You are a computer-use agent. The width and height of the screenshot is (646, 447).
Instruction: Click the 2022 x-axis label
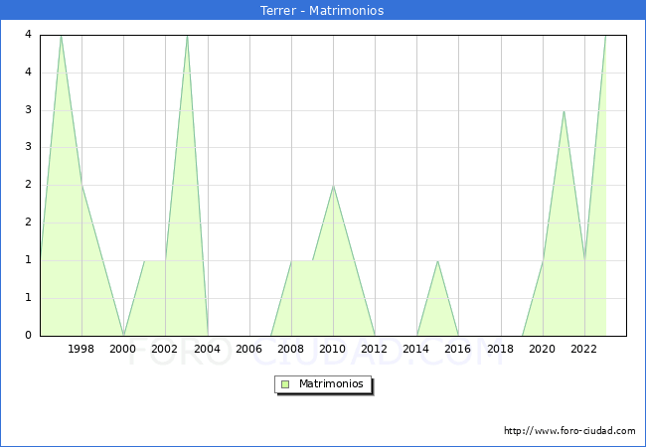583,349
